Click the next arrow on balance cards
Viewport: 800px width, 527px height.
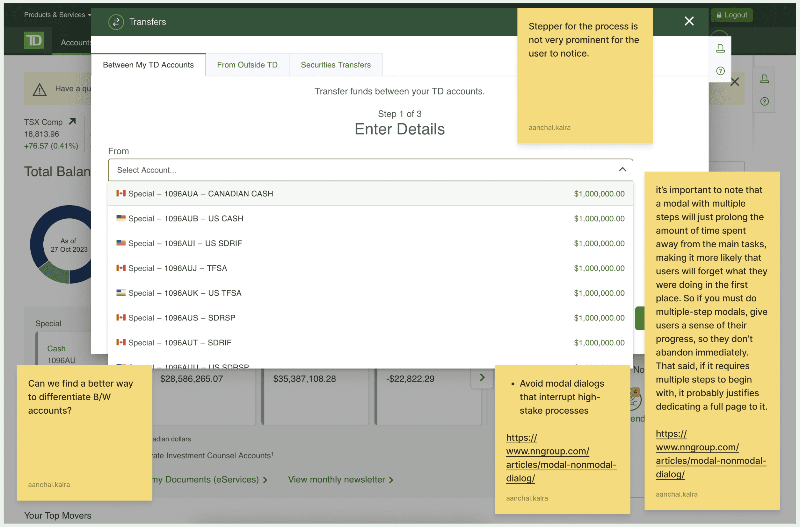482,377
